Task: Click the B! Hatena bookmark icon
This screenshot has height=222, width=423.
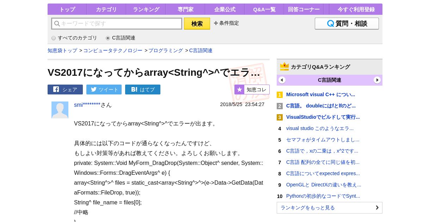Action: tap(134, 90)
